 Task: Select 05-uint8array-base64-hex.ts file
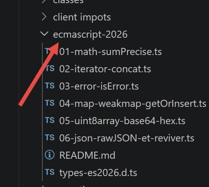(x=122, y=121)
